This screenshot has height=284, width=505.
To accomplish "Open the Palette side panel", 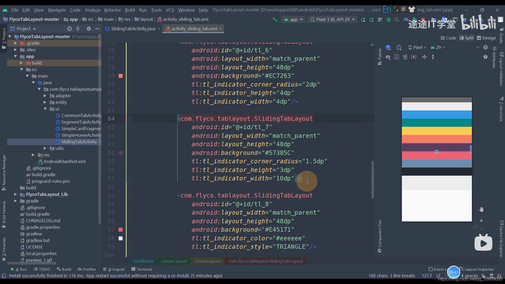I will [x=380, y=57].
